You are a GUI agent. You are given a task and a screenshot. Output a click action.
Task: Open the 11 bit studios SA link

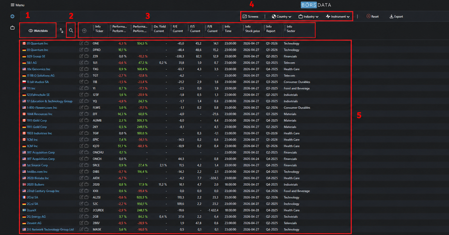point(38,82)
